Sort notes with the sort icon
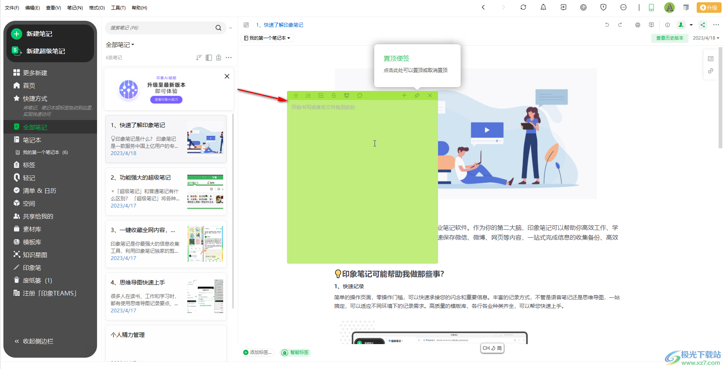The image size is (725, 369). coord(199,58)
